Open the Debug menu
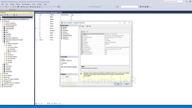 point(18,4)
